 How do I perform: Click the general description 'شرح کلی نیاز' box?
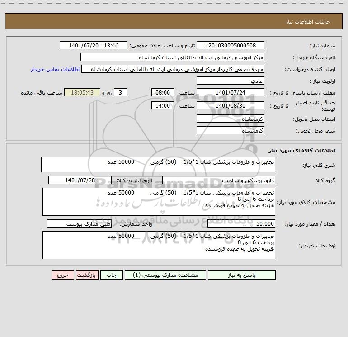coord(158,165)
